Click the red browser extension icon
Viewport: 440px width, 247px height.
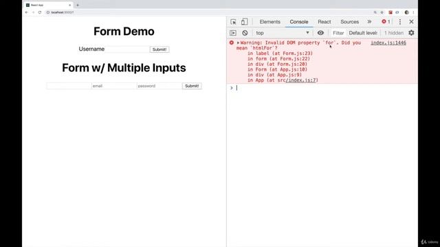(x=390, y=12)
